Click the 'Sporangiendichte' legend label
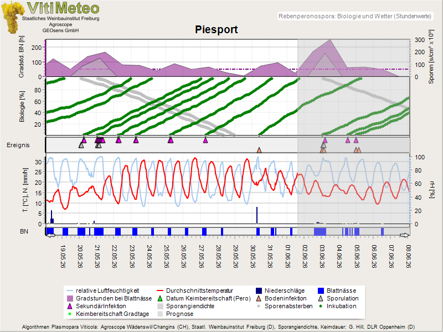 pyautogui.click(x=190, y=306)
